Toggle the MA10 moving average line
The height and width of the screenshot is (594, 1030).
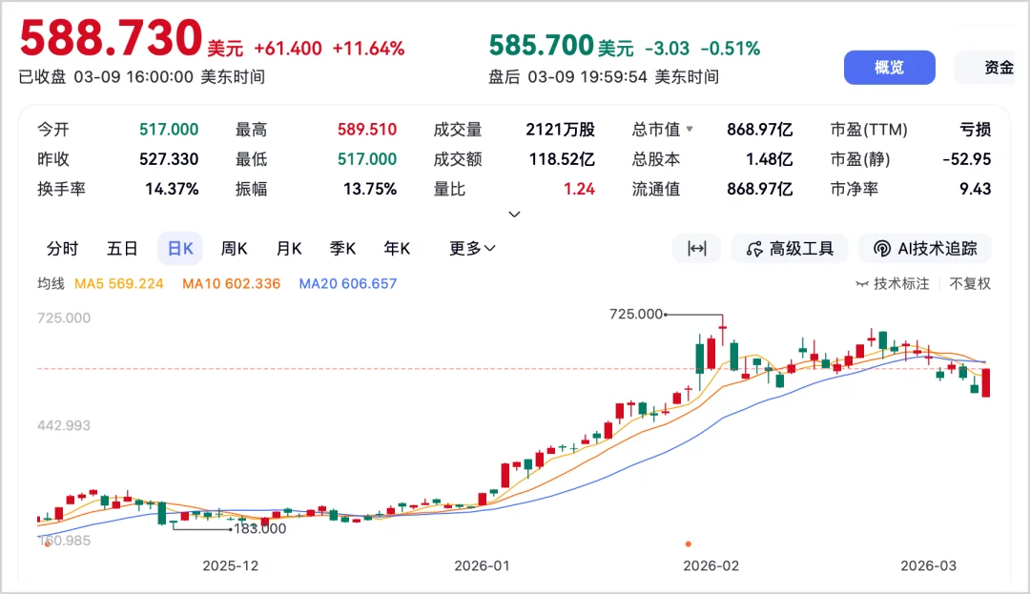coord(231,283)
